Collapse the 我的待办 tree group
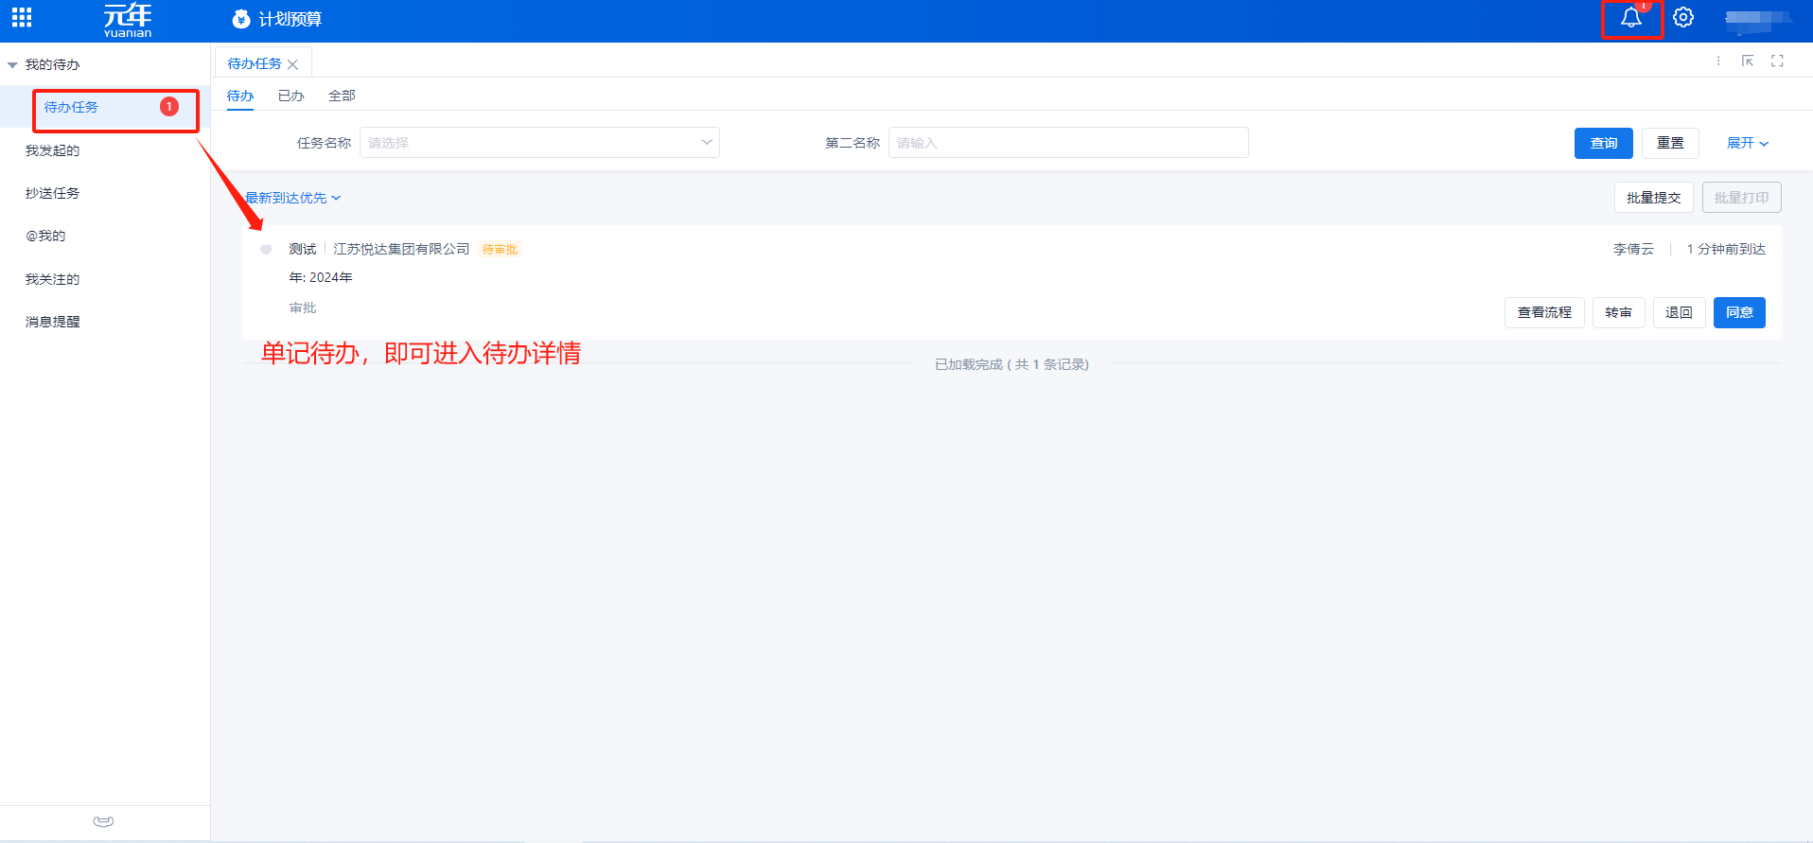The height and width of the screenshot is (843, 1813). point(12,65)
